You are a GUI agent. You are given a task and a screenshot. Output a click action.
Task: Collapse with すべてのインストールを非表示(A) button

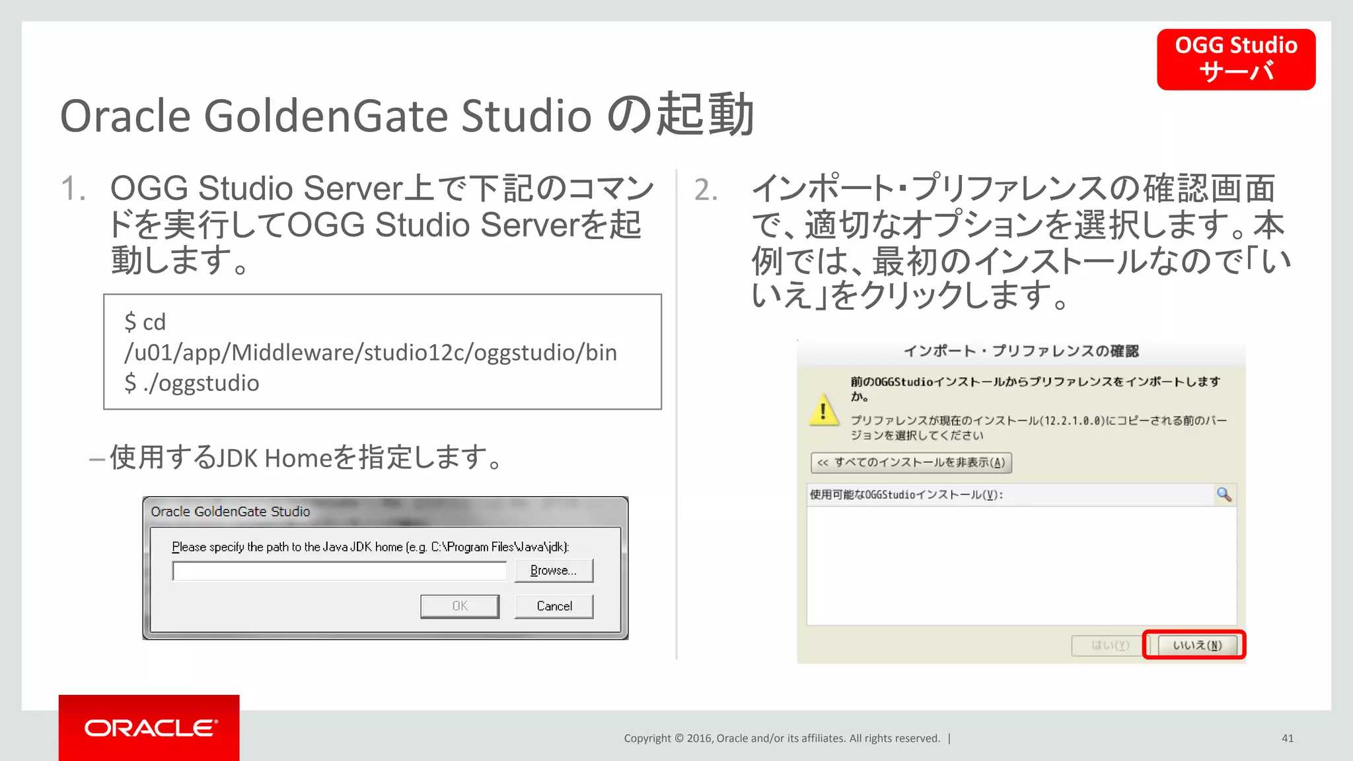pyautogui.click(x=911, y=462)
